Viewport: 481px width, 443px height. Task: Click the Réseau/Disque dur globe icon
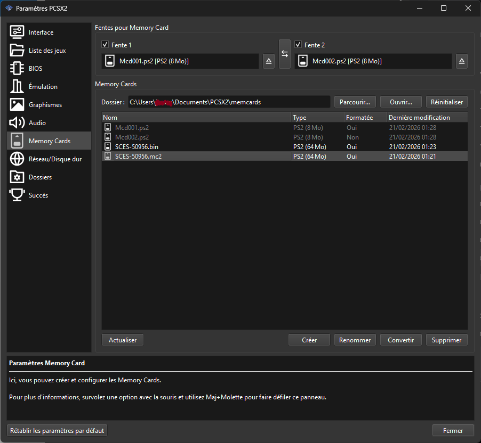pos(17,159)
